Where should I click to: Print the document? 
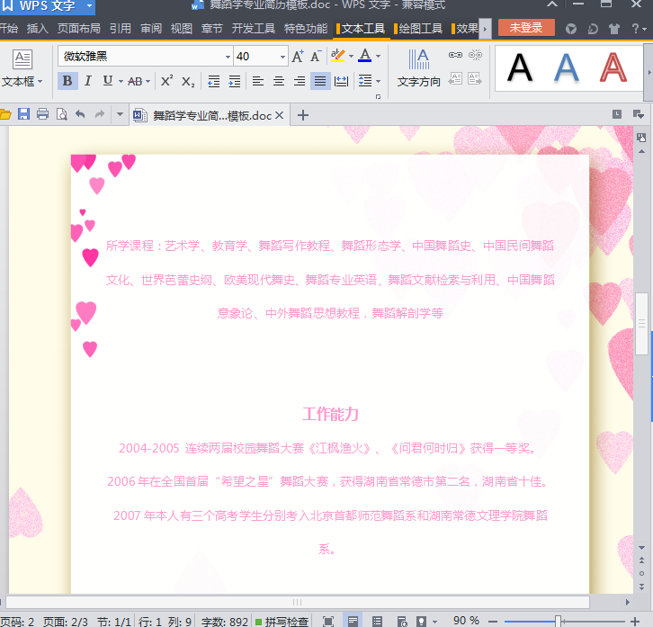coord(42,114)
